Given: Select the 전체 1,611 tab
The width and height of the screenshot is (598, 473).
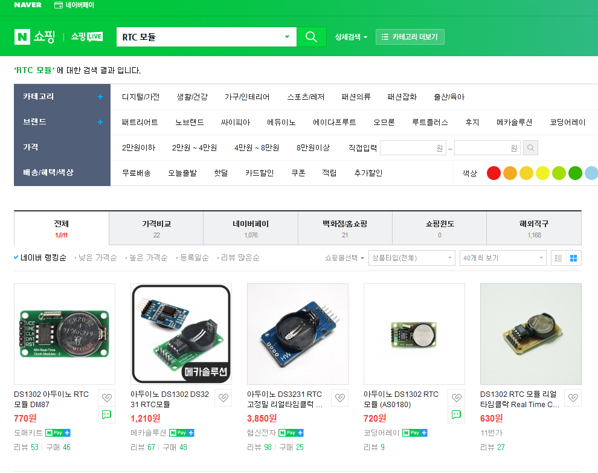Looking at the screenshot, I should pos(62,228).
